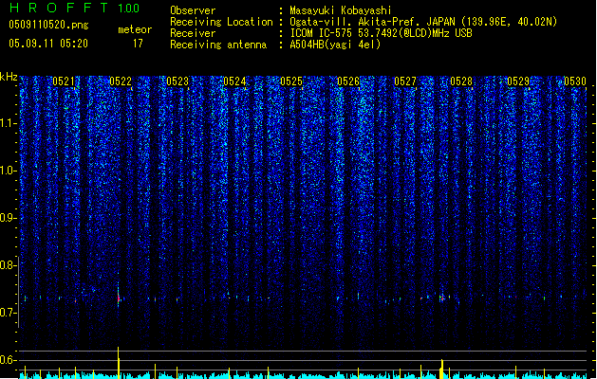Click the meteor echo cluster near 0528
597x379 pixels.
coord(442,298)
